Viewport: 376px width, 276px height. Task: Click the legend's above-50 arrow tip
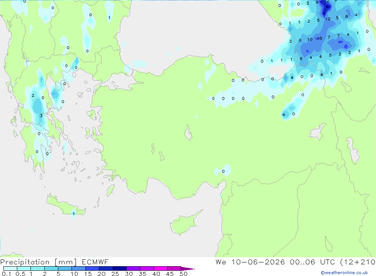188,269
